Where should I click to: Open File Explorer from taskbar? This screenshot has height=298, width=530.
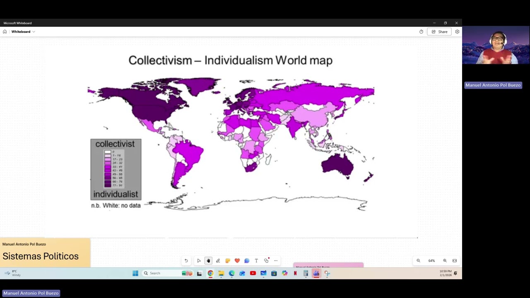(221, 273)
